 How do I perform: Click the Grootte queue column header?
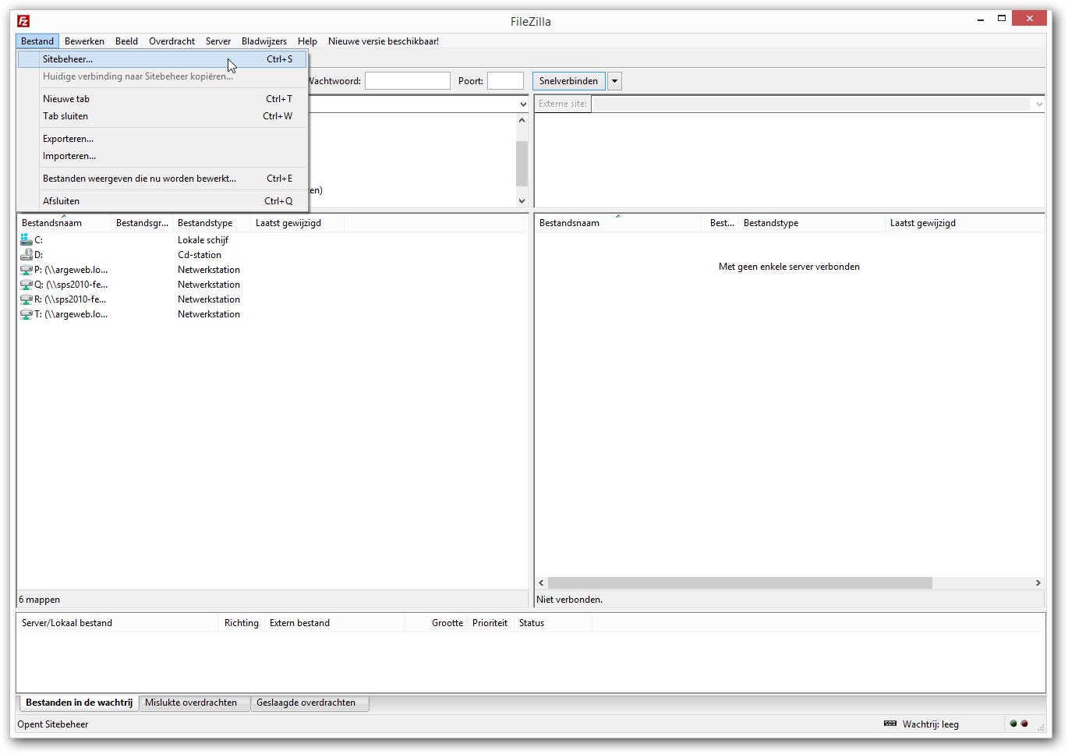click(x=437, y=623)
